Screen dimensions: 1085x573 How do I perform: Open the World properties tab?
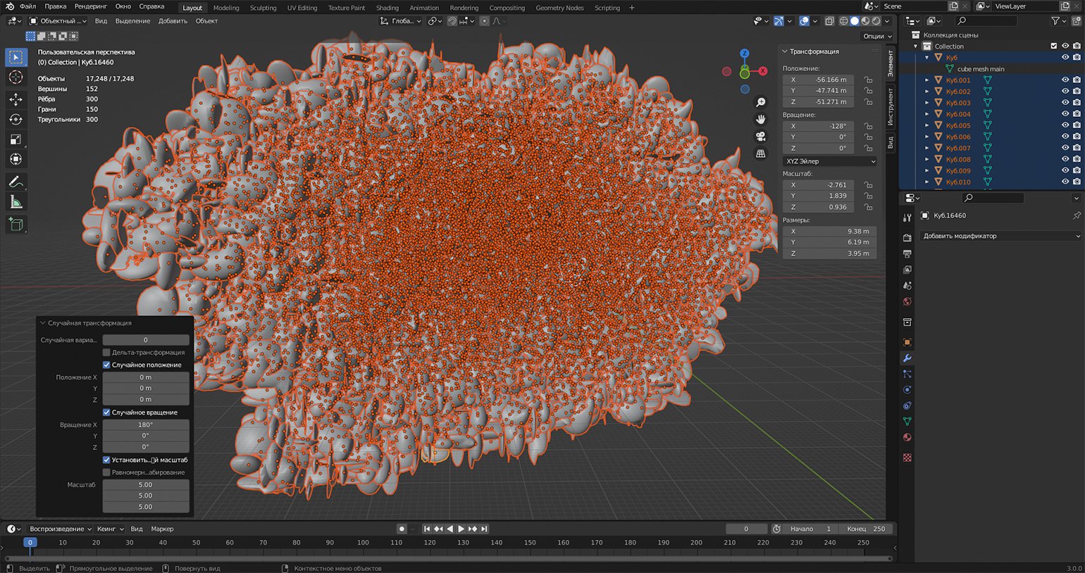(907, 301)
